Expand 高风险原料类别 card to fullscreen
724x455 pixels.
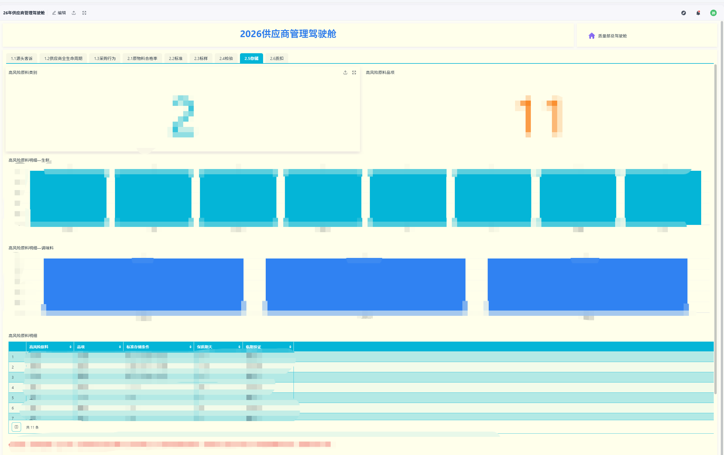354,73
